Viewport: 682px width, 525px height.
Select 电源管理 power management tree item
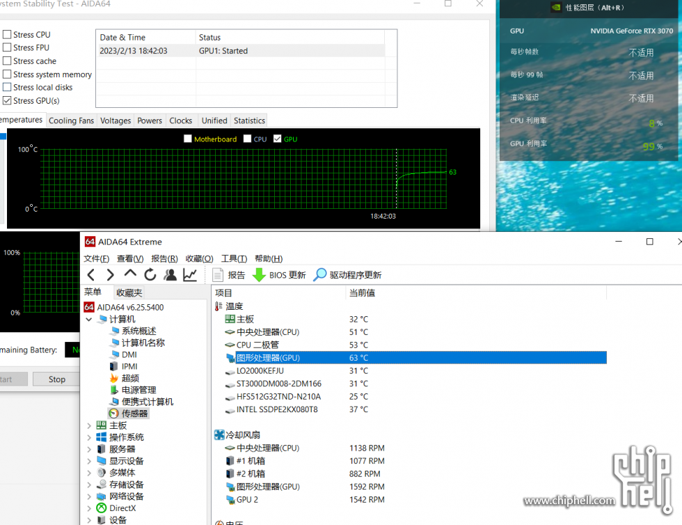(x=133, y=390)
